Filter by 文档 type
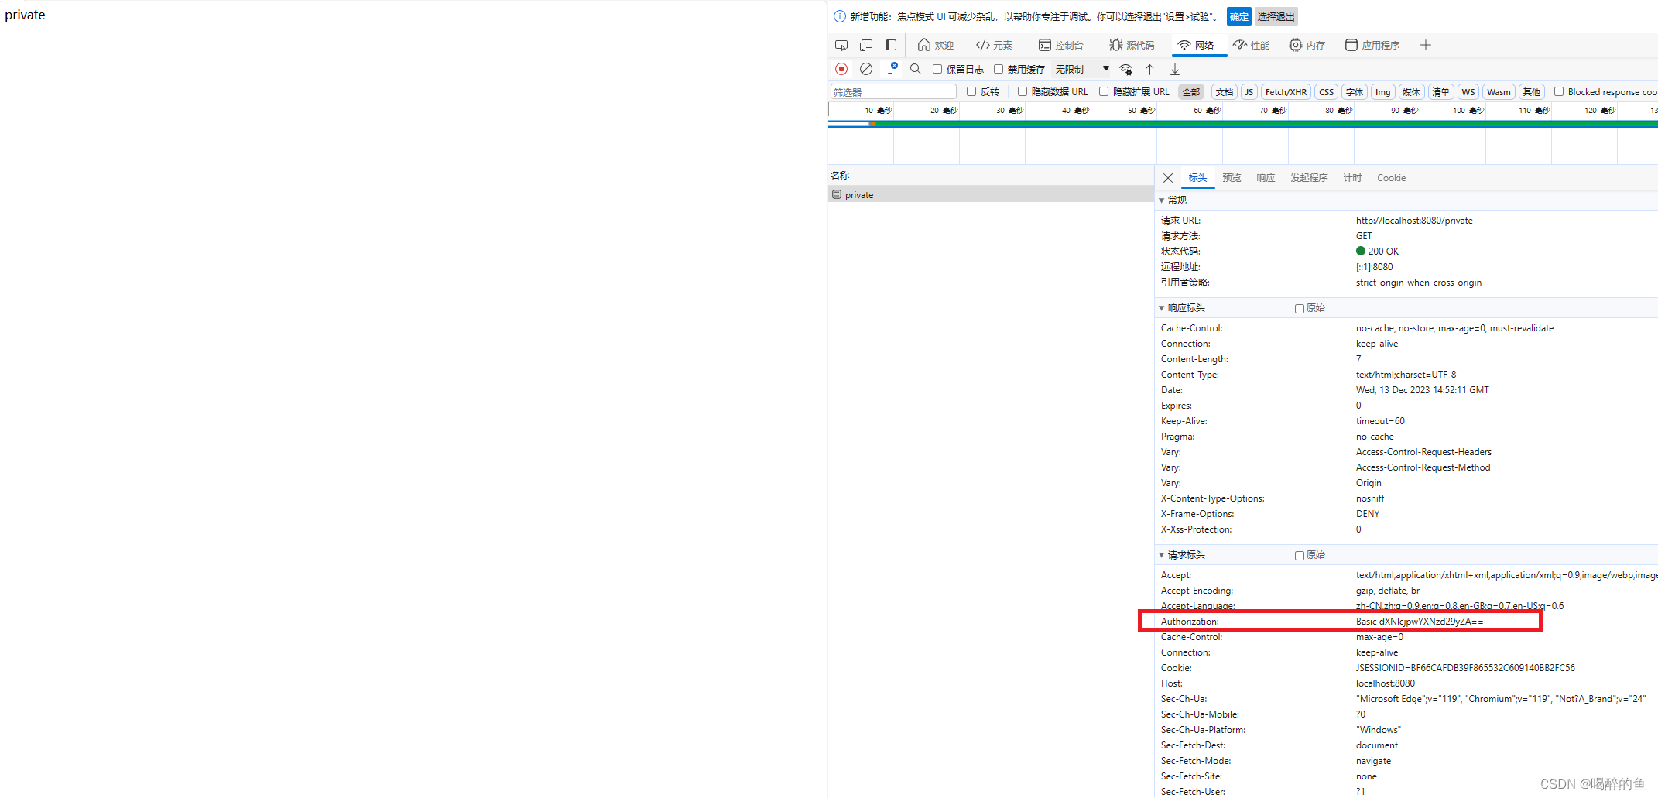 click(1225, 92)
